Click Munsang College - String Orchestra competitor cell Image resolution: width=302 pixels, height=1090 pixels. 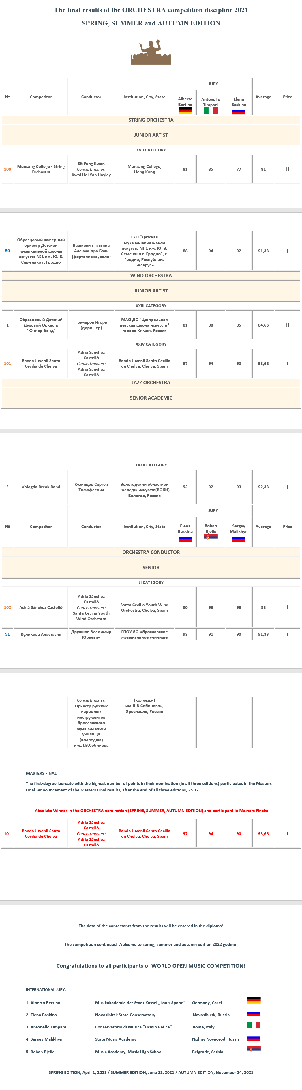pyautogui.click(x=41, y=169)
